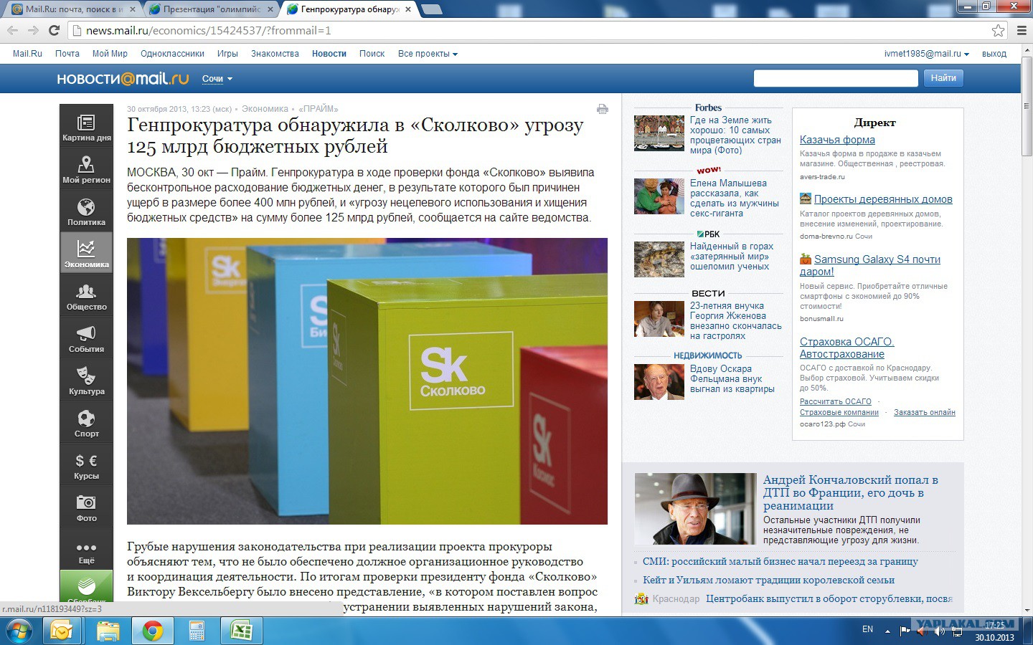Open the «затерянный мир» story link

(x=732, y=257)
